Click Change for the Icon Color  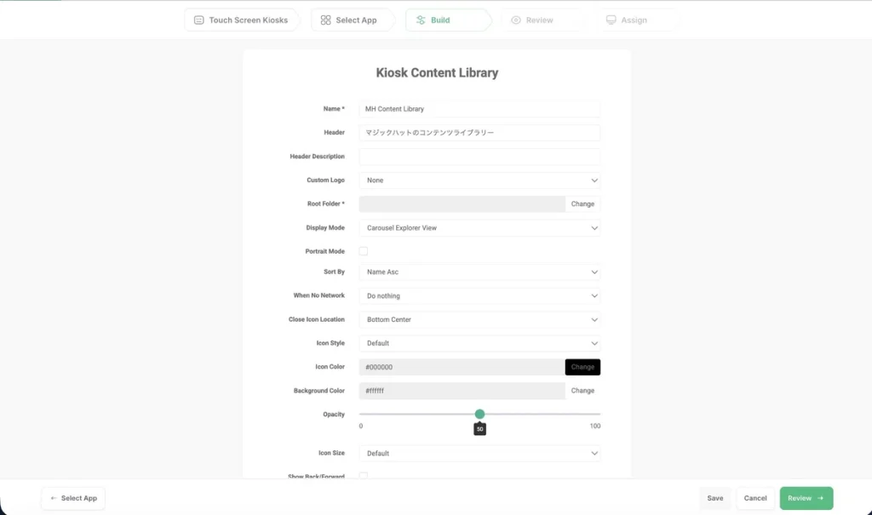click(x=582, y=367)
